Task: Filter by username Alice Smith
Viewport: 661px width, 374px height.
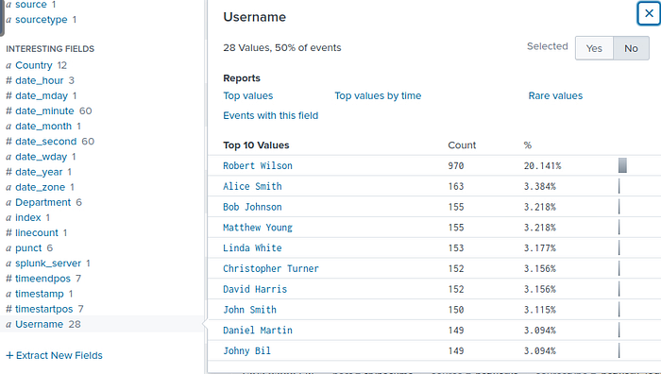Action: tap(252, 186)
